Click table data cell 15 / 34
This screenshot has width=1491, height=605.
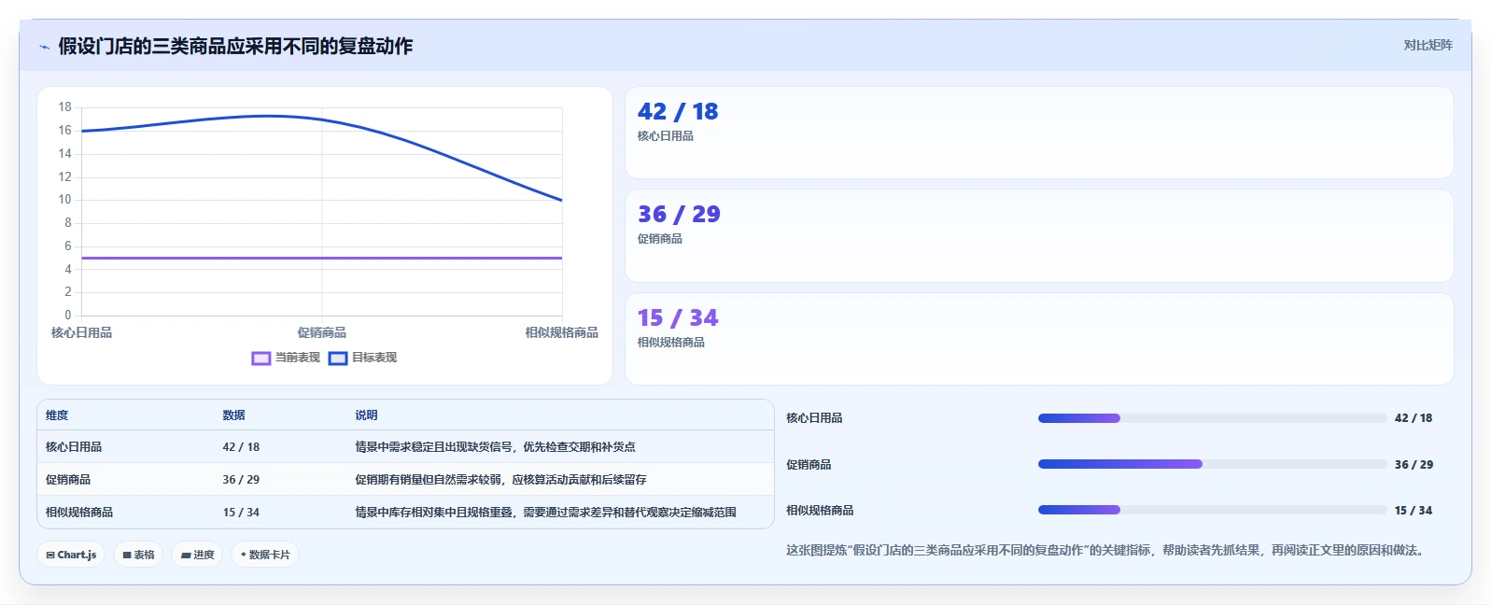[x=241, y=513]
